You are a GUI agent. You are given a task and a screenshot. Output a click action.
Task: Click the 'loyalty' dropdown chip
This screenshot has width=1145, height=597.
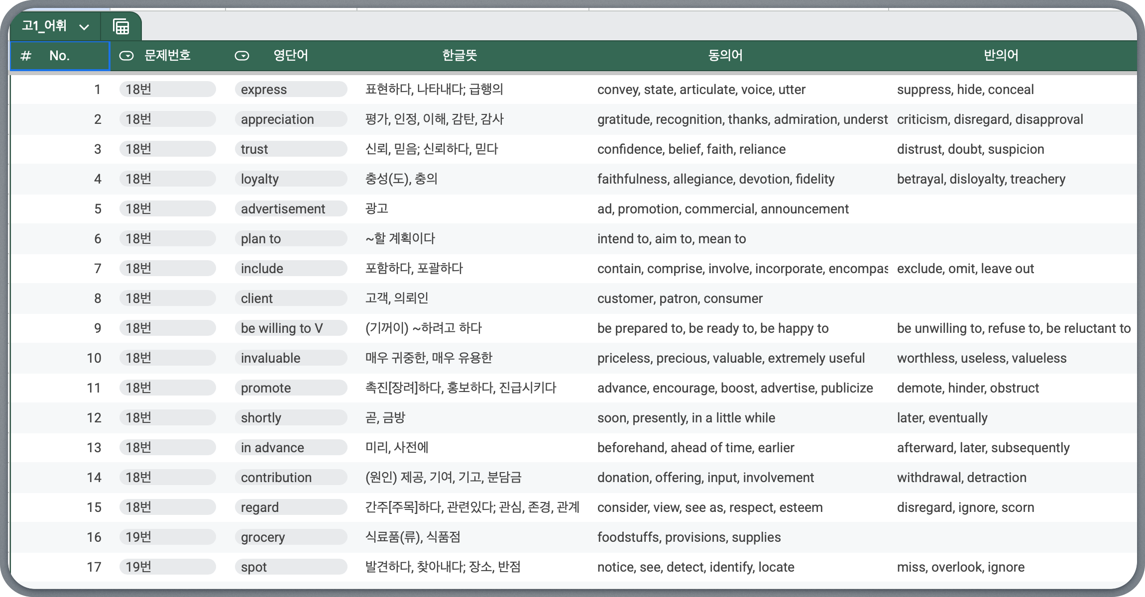[291, 179]
